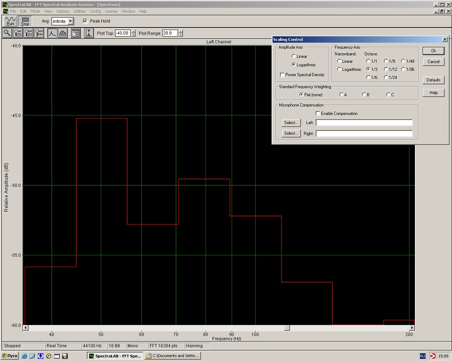Viewport: 452px width, 361px height.
Task: Select the Linear amplitude axis option
Action: (x=294, y=56)
